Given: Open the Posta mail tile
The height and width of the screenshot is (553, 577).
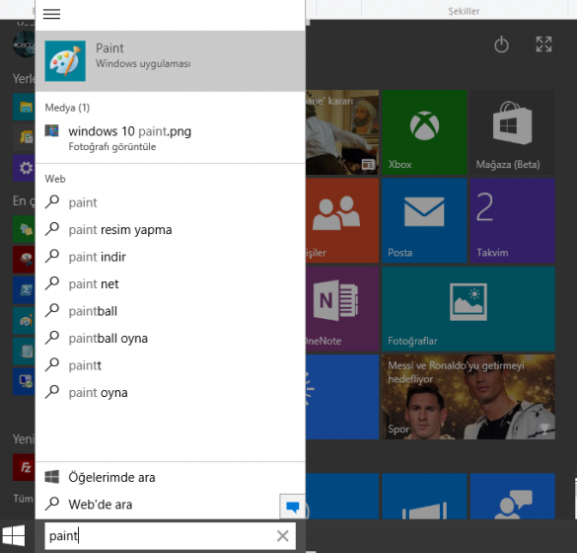Looking at the screenshot, I should tap(424, 220).
